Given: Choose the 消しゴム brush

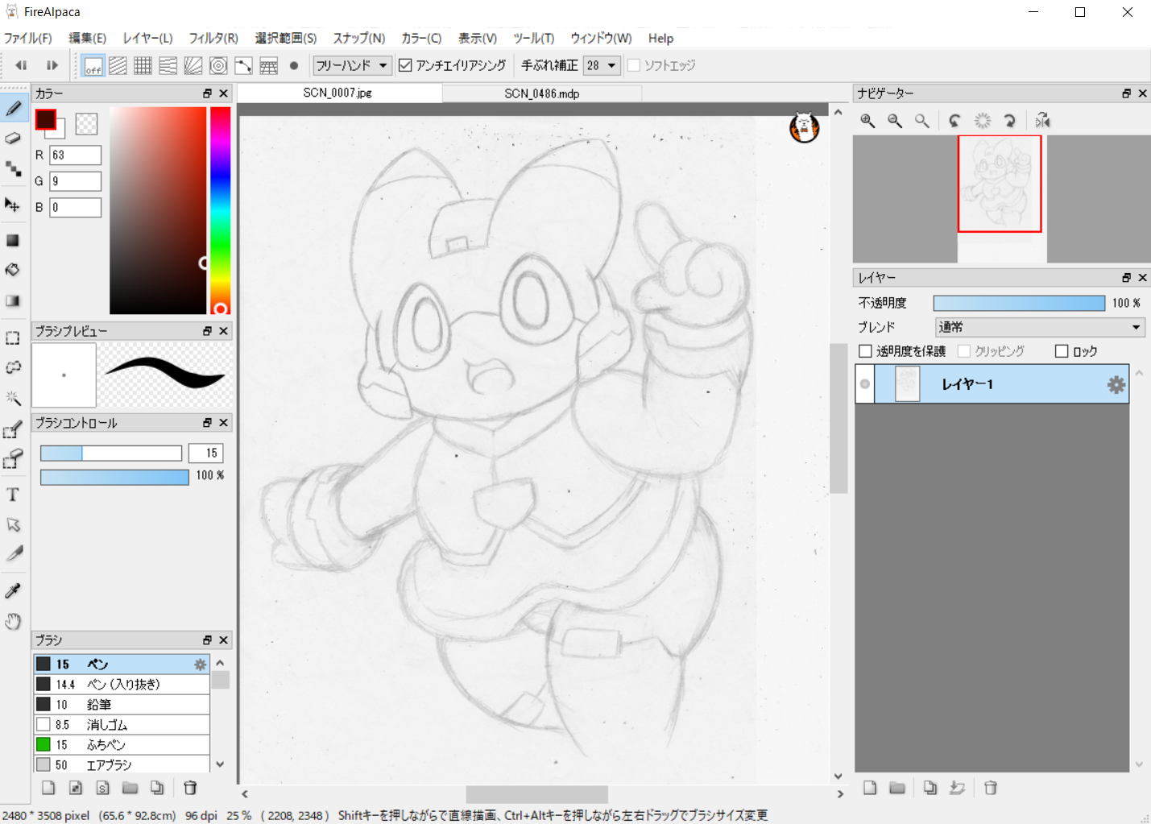Looking at the screenshot, I should [122, 724].
